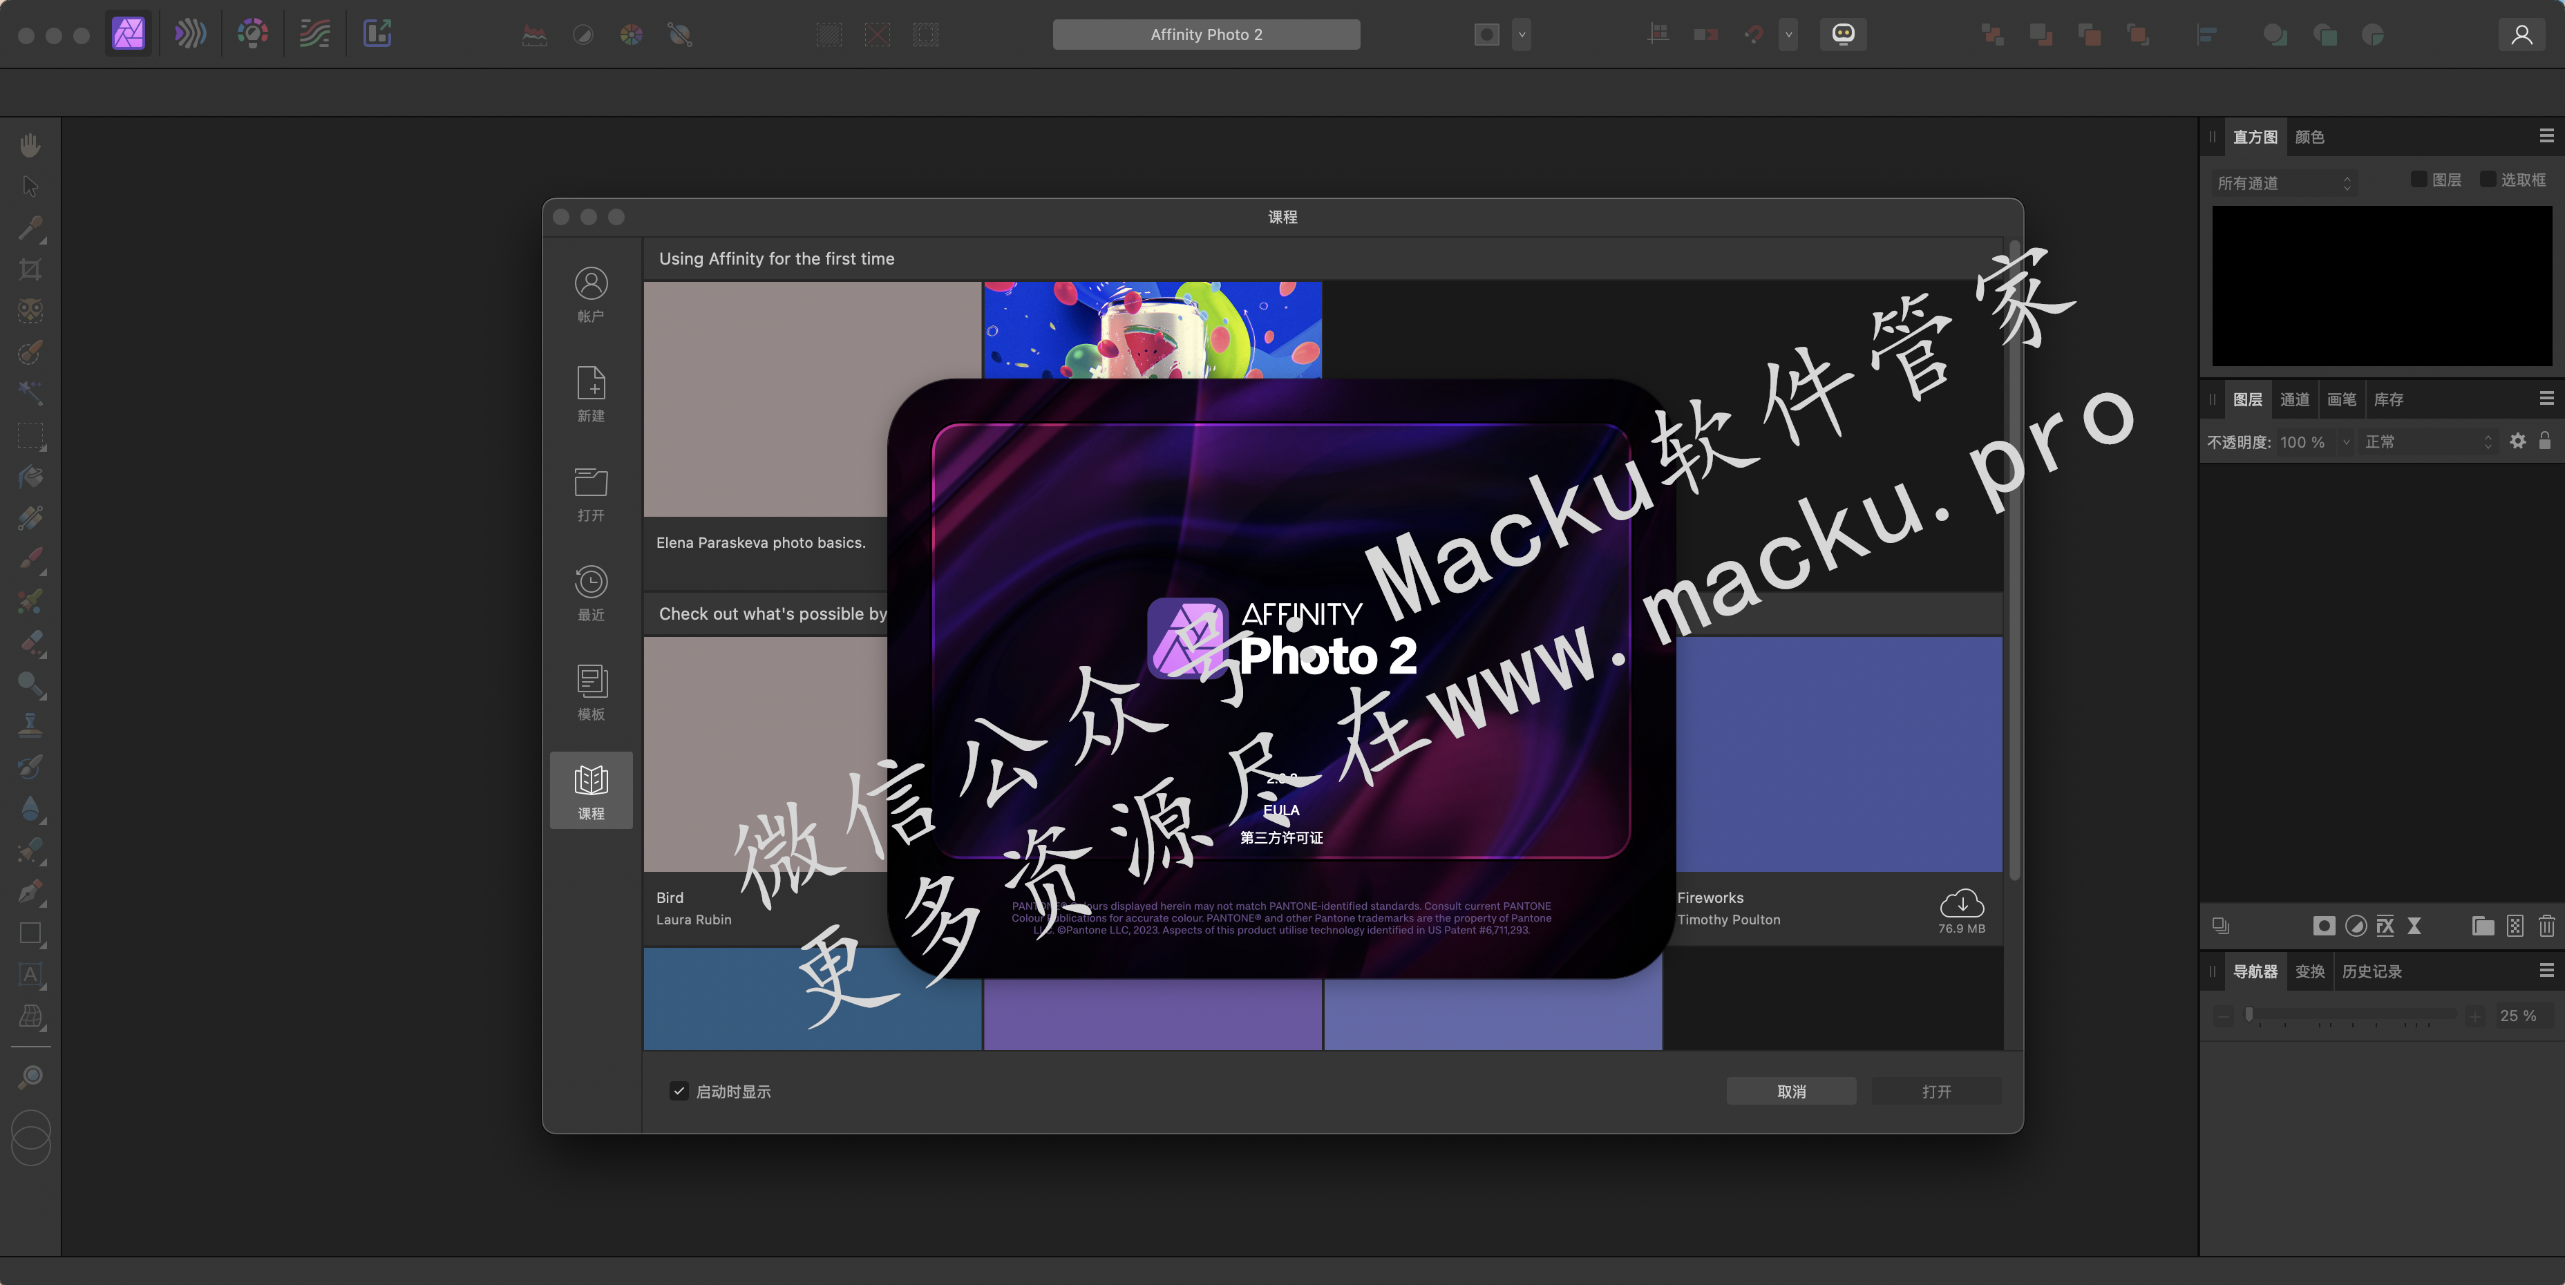Zoom out with navigator minus button

[2224, 1016]
